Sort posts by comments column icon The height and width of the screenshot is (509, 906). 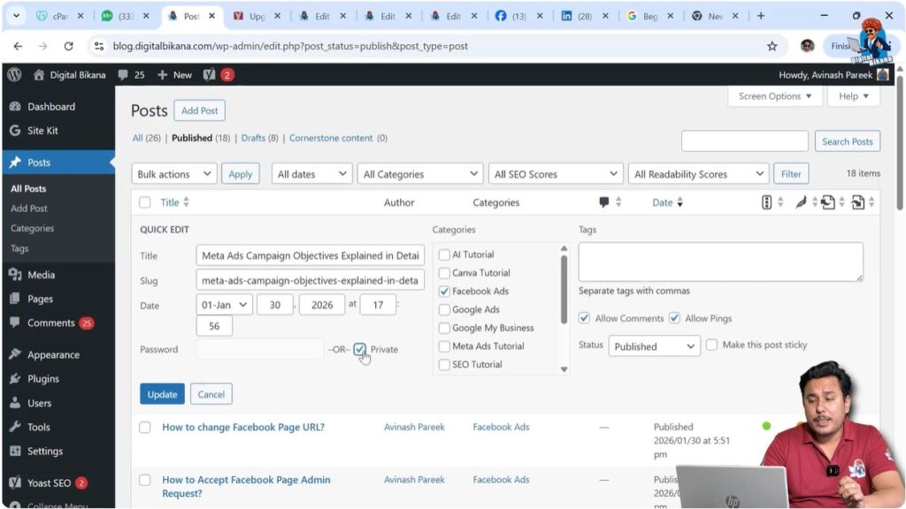point(604,202)
